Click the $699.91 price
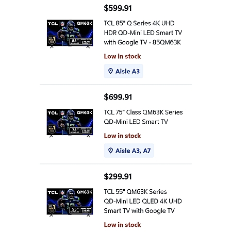Viewport: 232px width, 232px height. [x=118, y=97]
